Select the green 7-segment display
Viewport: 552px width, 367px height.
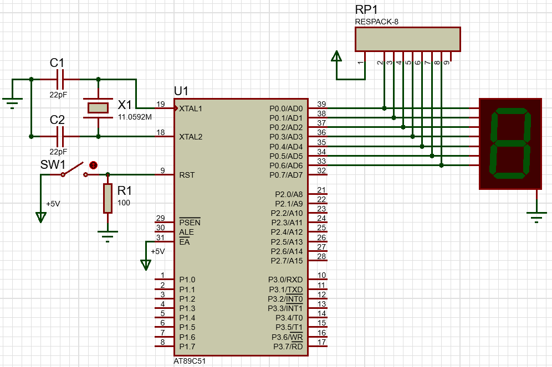pos(510,144)
